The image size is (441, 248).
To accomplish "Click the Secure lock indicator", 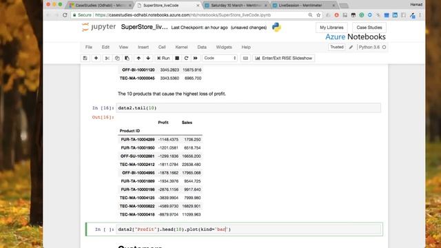I will tap(82, 15).
